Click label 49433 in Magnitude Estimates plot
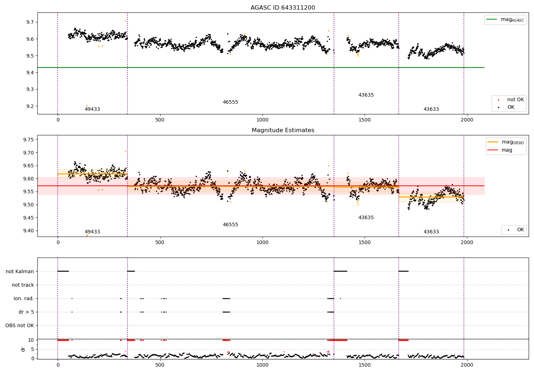This screenshot has height=373, width=534. pyautogui.click(x=92, y=232)
